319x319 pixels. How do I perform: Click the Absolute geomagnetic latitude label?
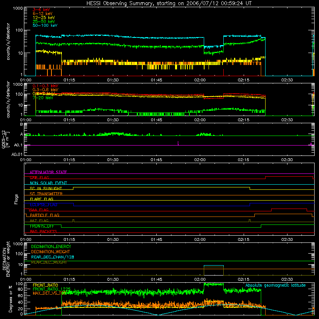coord(276,285)
